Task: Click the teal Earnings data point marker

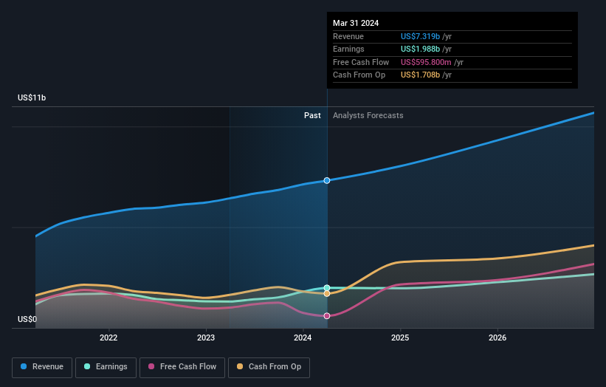Action: (327, 287)
